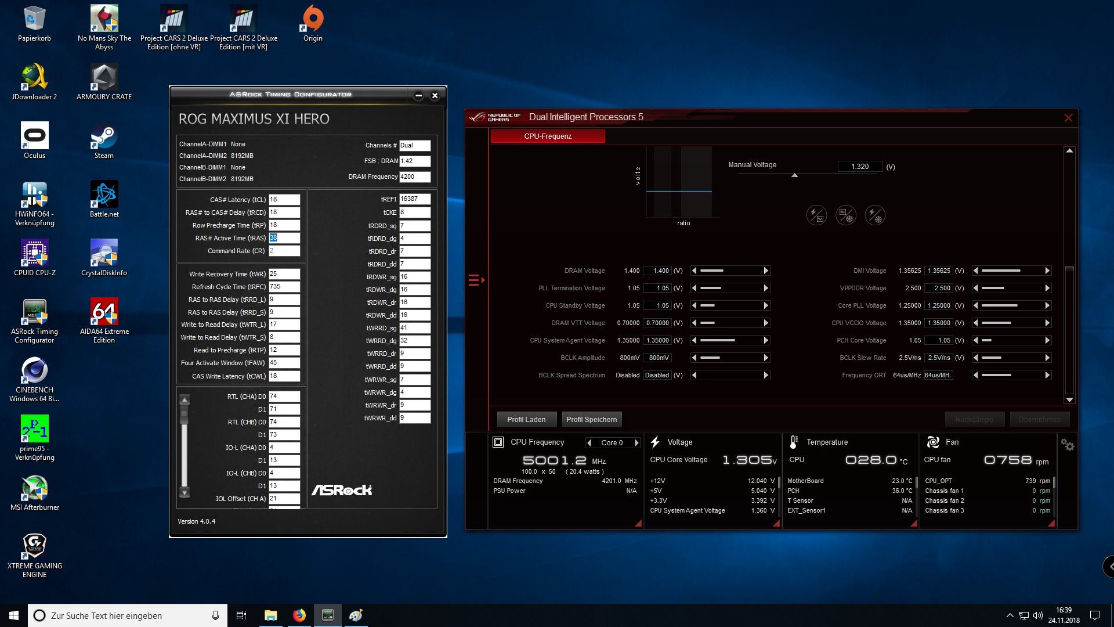The height and width of the screenshot is (627, 1114).
Task: Click the CAS# Latency (tCL) field
Action: 284,199
